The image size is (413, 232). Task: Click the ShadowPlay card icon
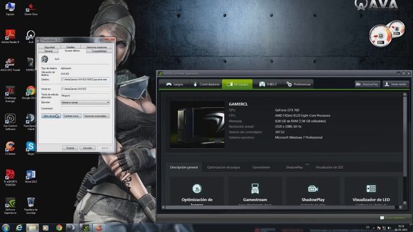(x=313, y=189)
